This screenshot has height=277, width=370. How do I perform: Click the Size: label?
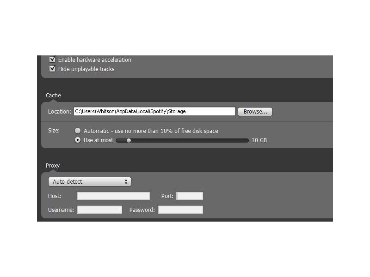point(54,131)
